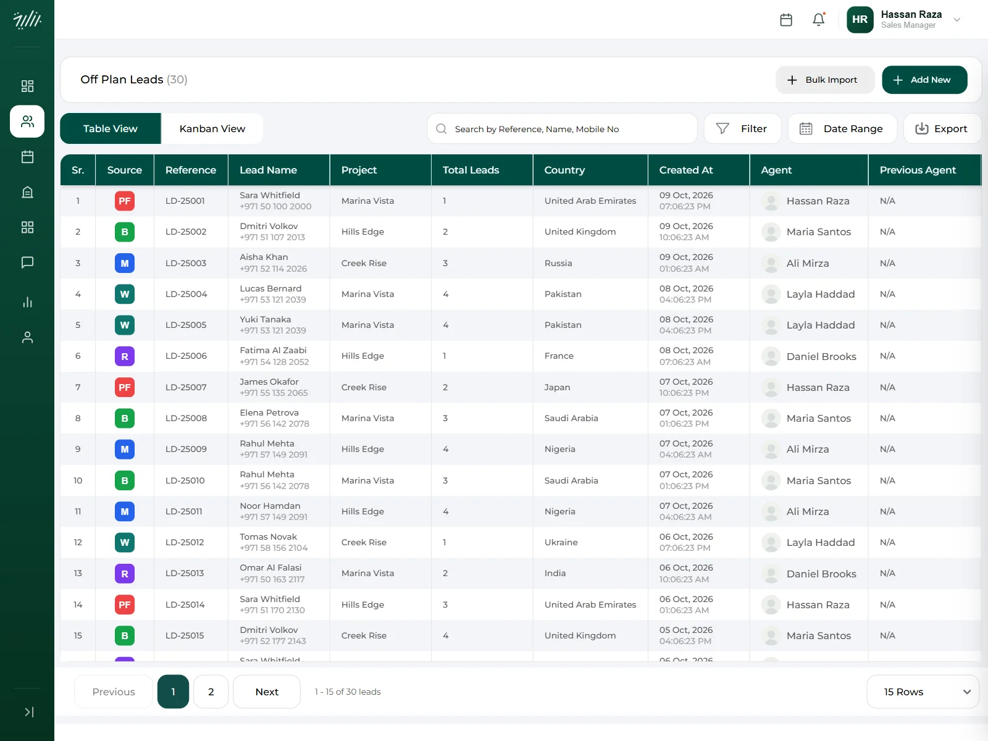Open the Filter options
Image resolution: width=988 pixels, height=741 pixels.
[x=742, y=128]
